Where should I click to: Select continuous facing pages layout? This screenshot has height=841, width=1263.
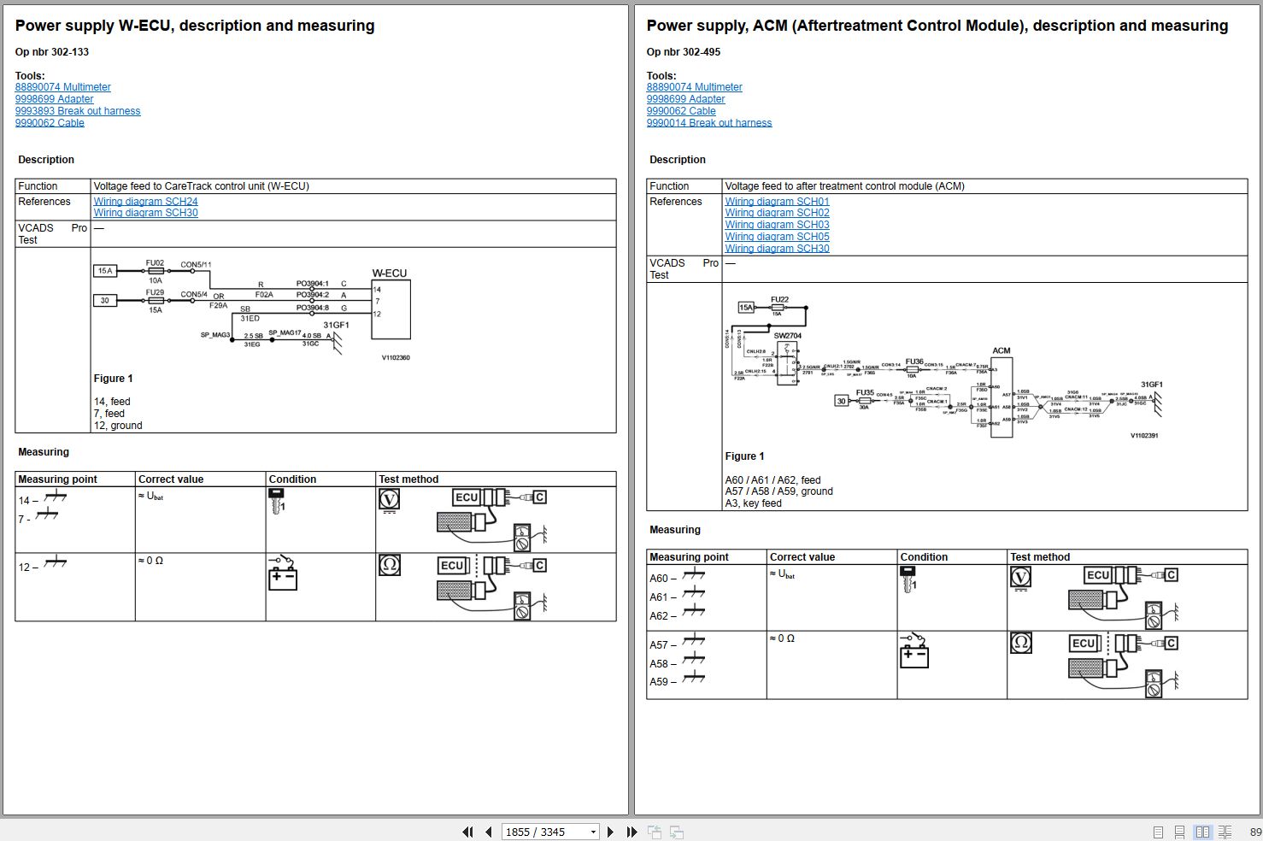[x=1225, y=832]
